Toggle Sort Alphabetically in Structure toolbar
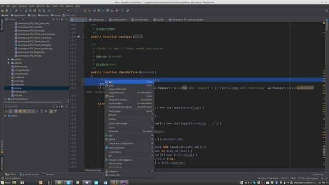This screenshot has height=185, width=329. pos(10,112)
